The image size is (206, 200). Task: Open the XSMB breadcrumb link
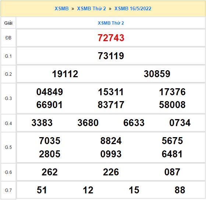click(62, 9)
